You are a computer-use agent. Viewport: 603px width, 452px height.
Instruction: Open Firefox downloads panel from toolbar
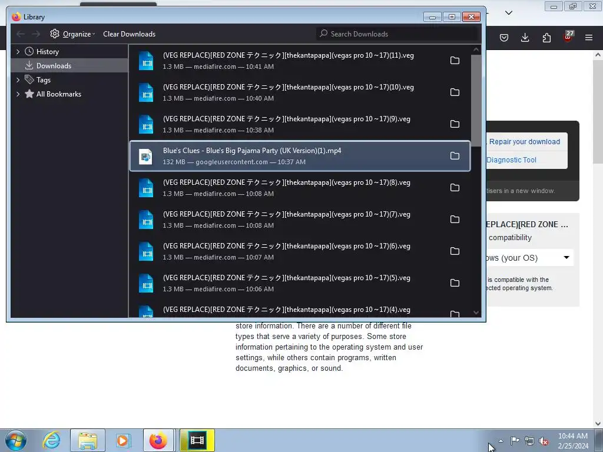pos(525,38)
